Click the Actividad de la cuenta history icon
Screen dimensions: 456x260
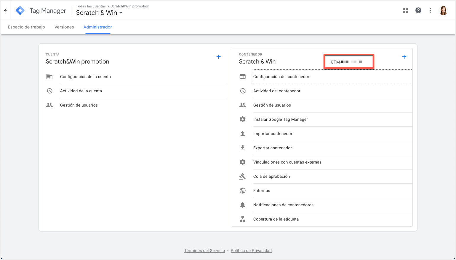tap(49, 91)
